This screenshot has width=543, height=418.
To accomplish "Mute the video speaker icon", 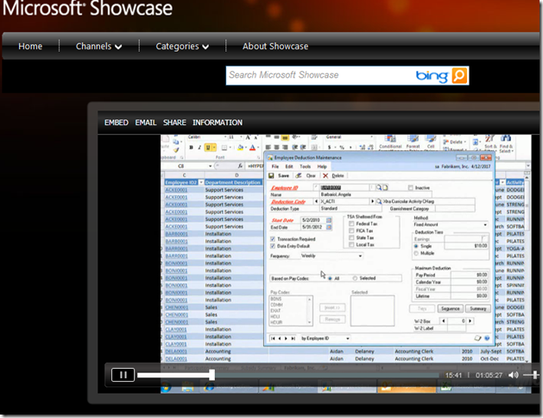I will click(x=514, y=375).
